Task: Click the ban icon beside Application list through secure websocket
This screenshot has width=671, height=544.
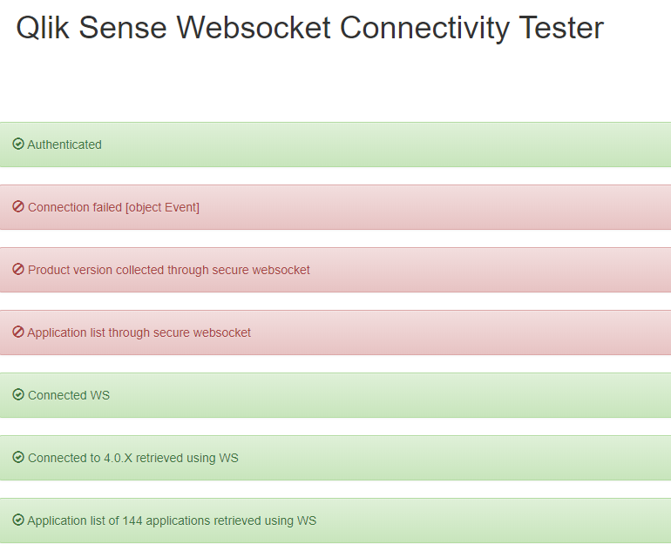Action: tap(18, 332)
